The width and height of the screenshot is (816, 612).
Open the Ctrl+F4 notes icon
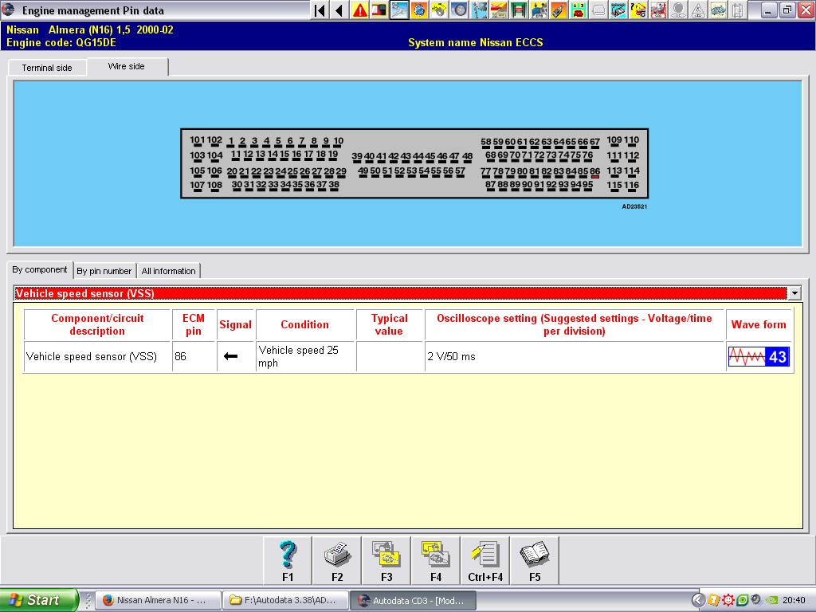pos(485,561)
